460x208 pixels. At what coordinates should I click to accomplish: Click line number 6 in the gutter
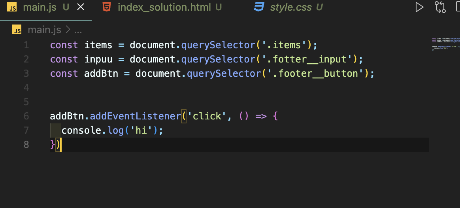26,116
